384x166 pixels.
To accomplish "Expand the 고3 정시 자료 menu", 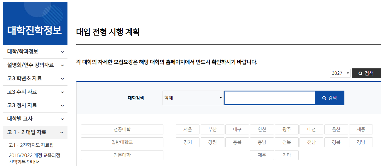I will (35, 106).
